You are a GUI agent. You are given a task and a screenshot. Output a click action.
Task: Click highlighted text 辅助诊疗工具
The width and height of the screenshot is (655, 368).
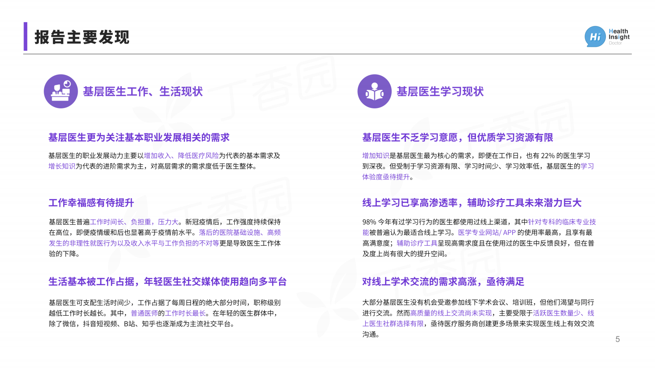click(x=417, y=244)
